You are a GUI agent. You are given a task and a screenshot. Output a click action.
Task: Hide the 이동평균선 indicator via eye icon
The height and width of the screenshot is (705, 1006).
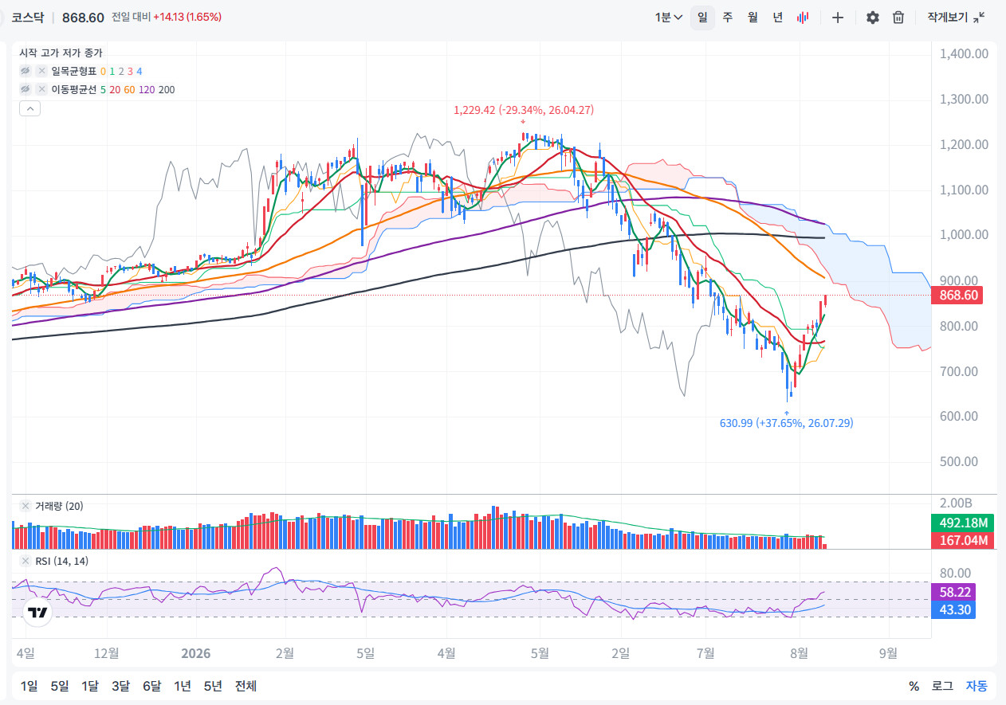pos(26,89)
